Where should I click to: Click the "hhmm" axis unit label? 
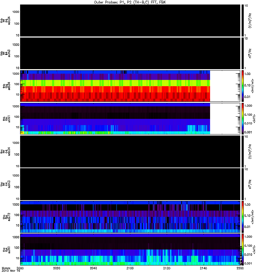(6, 268)
